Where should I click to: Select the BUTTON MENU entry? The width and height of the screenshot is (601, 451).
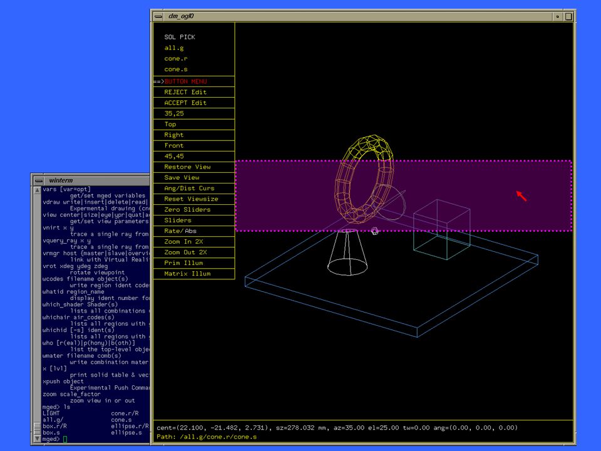194,81
